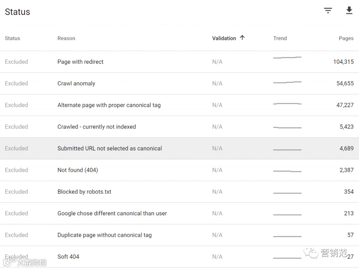The height and width of the screenshot is (269, 359).
Task: Click the filter rows icon
Action: [328, 11]
